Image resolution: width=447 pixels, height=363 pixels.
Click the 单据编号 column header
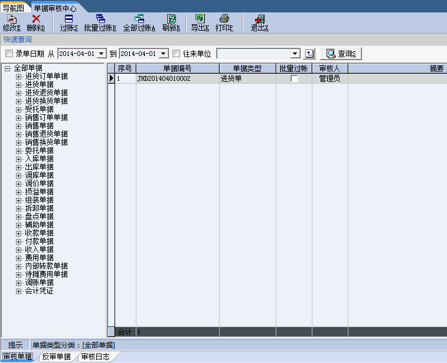[x=177, y=68]
